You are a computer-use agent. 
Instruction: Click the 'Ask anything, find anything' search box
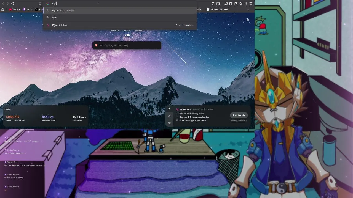coord(127,45)
